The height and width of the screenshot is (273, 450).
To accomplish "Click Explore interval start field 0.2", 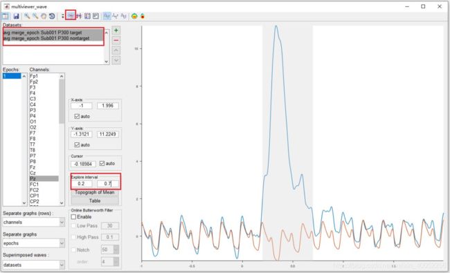I will coord(82,184).
